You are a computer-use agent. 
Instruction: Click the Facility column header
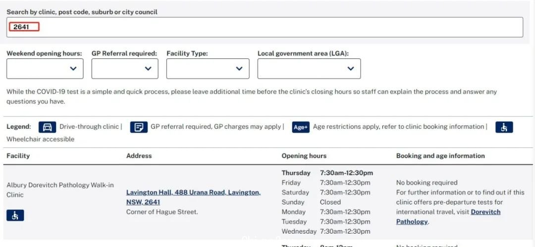(x=18, y=155)
